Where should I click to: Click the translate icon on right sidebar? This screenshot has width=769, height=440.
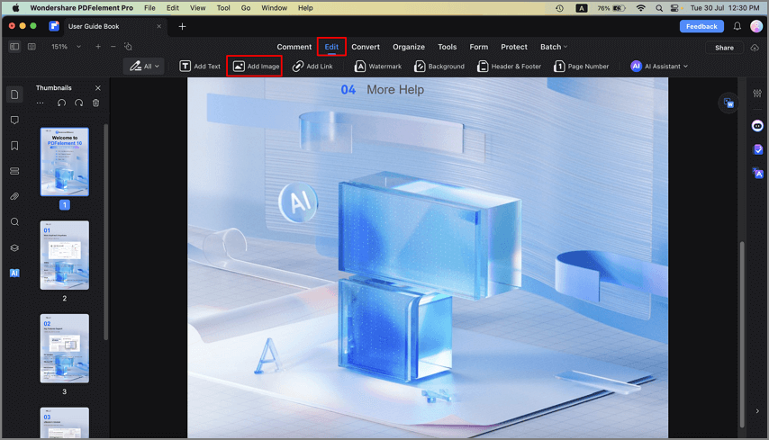[757, 173]
